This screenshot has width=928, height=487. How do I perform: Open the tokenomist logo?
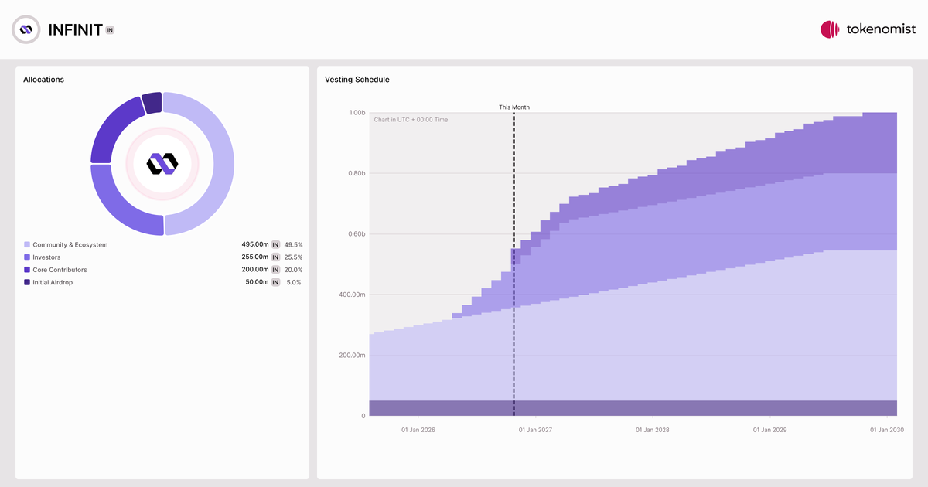point(868,29)
